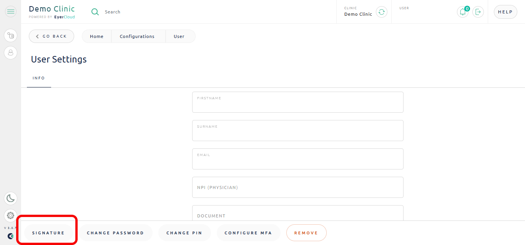Open the user profile sidebar icon
The height and width of the screenshot is (245, 525).
click(x=11, y=53)
